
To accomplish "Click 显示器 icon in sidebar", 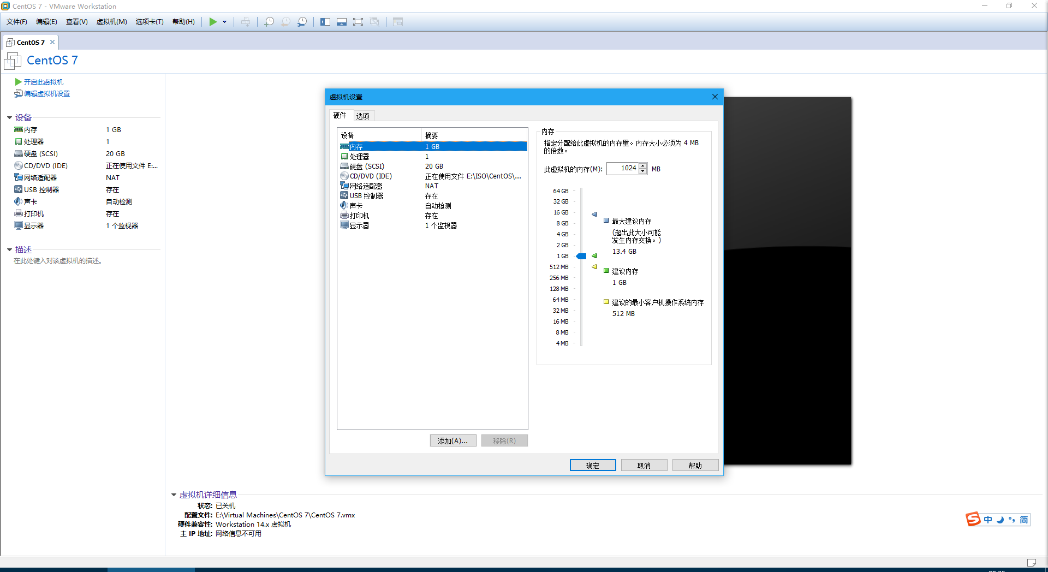I will tap(19, 225).
